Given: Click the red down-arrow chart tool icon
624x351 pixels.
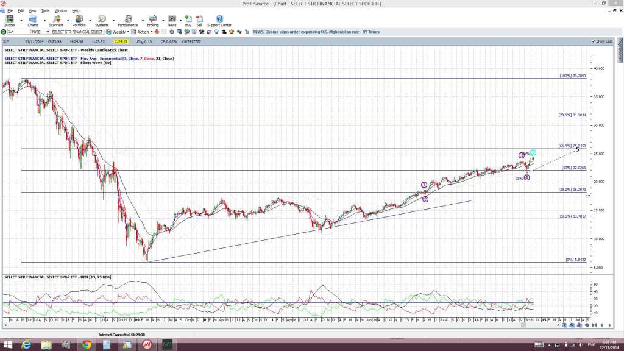Looking at the screenshot, I should coord(157,32).
